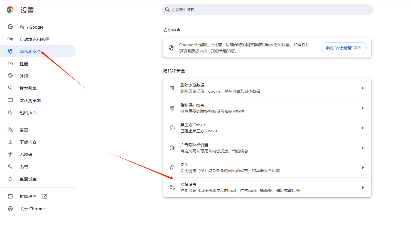The width and height of the screenshot is (410, 228).
Task: Click the ad privacy icon for 广告隐私权设置
Action: [x=172, y=148]
